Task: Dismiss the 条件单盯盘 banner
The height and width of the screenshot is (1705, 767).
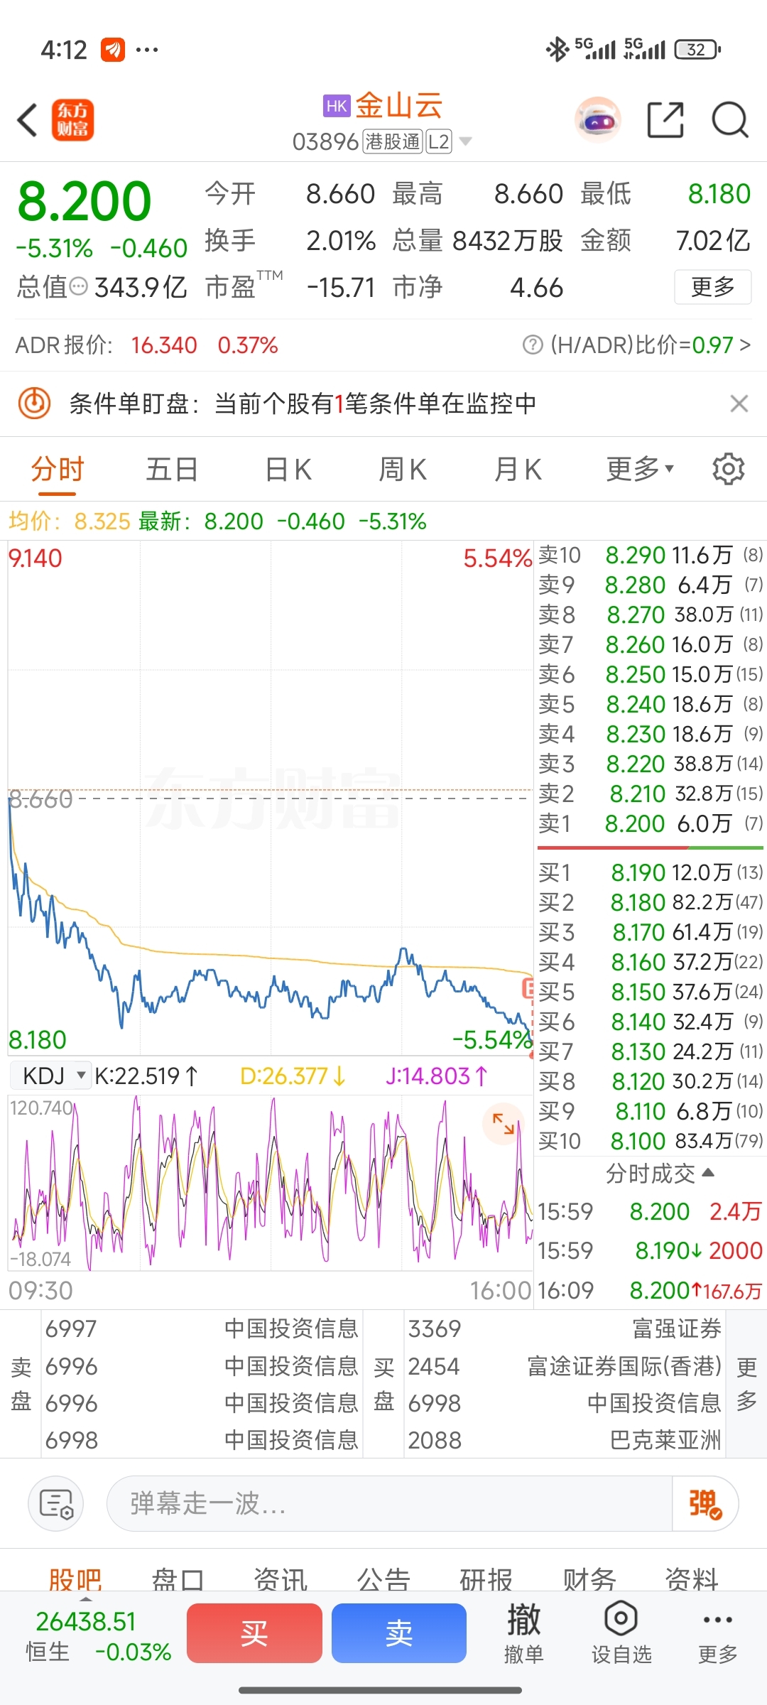Action: pos(739,404)
